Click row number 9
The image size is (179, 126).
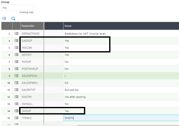coord(9,76)
